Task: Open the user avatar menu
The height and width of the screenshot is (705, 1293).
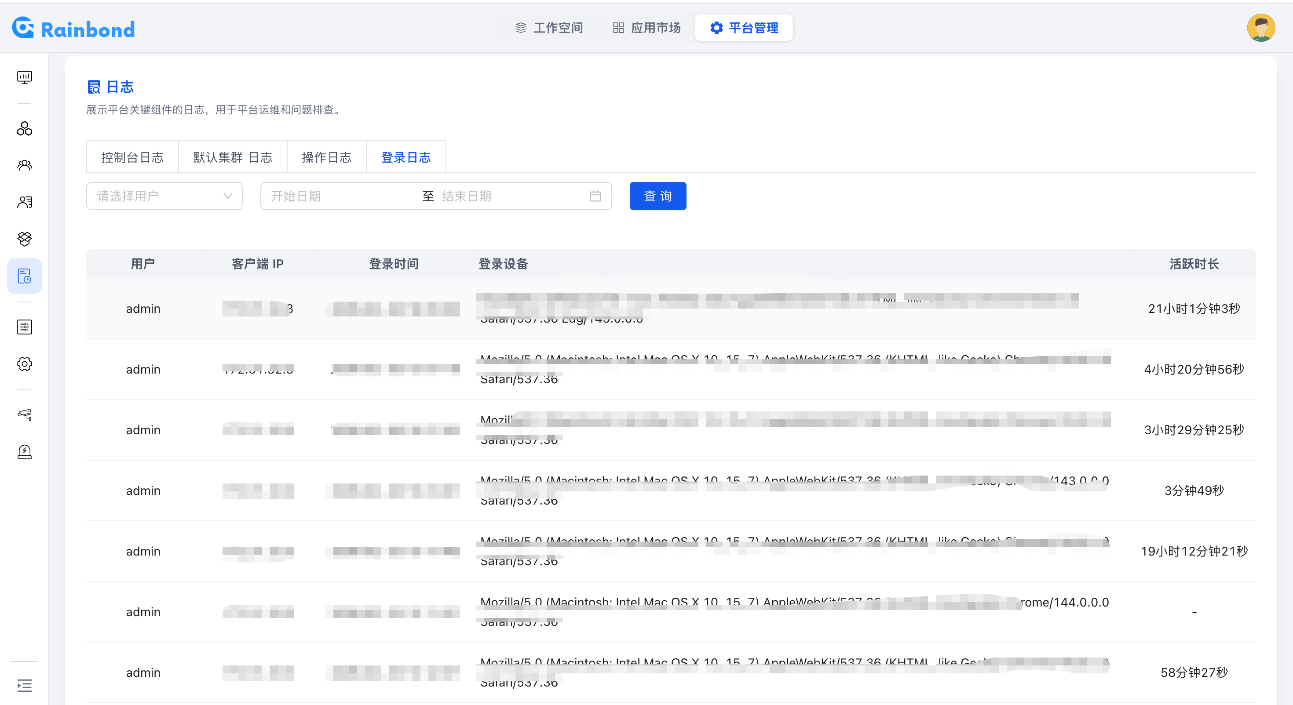Action: [1260, 28]
